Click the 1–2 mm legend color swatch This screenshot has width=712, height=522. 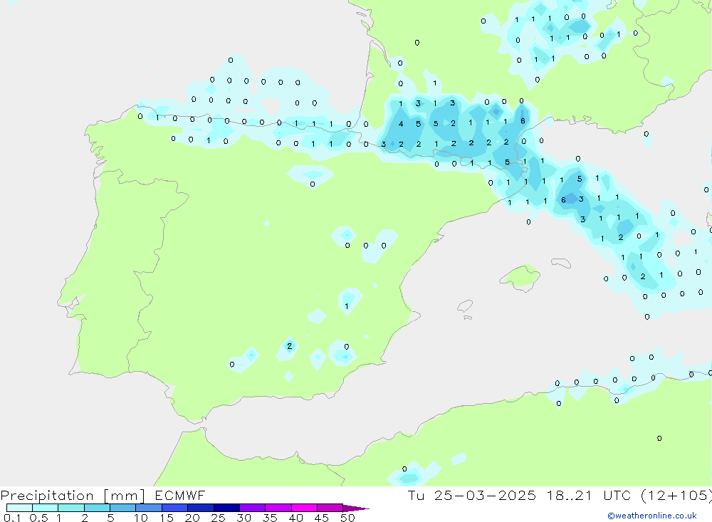coord(70,508)
